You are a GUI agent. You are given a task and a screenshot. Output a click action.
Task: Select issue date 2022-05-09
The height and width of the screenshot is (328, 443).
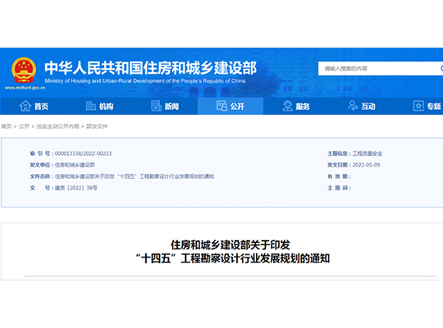pos(366,165)
